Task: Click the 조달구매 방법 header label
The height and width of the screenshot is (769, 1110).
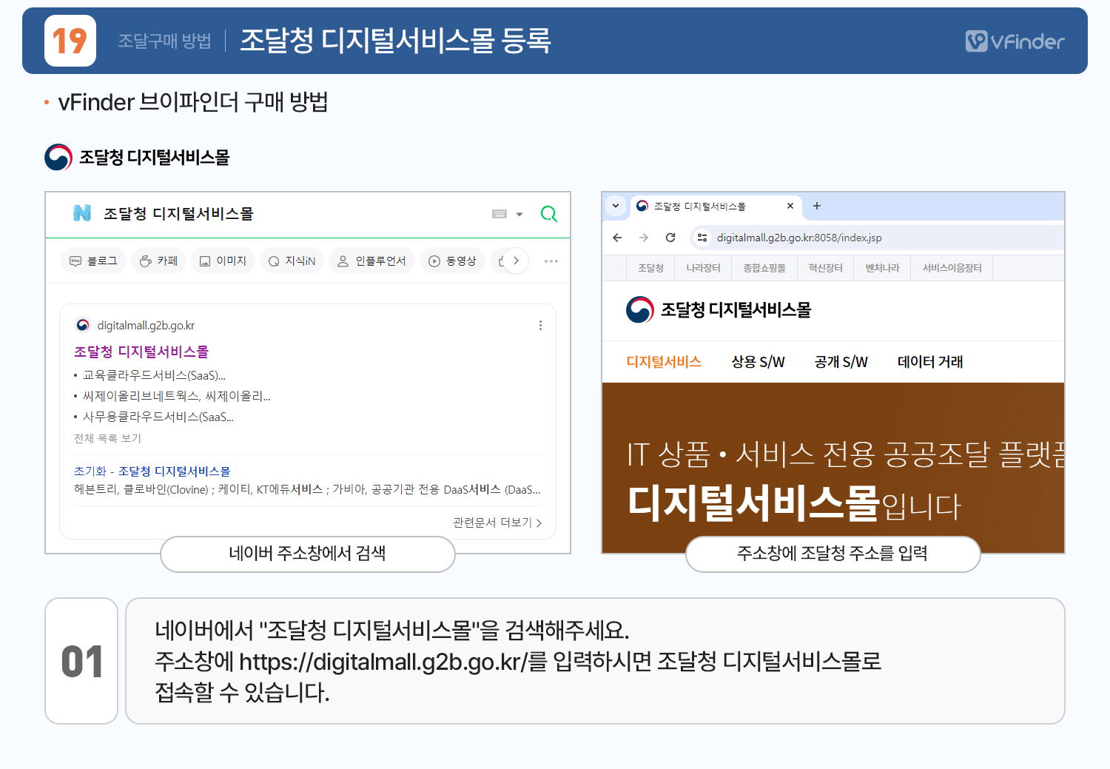Action: coord(165,41)
